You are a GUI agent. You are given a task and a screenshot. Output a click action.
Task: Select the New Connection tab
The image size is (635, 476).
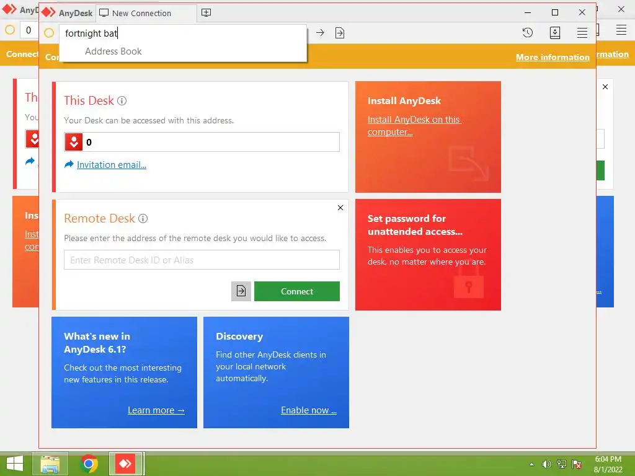tap(146, 13)
